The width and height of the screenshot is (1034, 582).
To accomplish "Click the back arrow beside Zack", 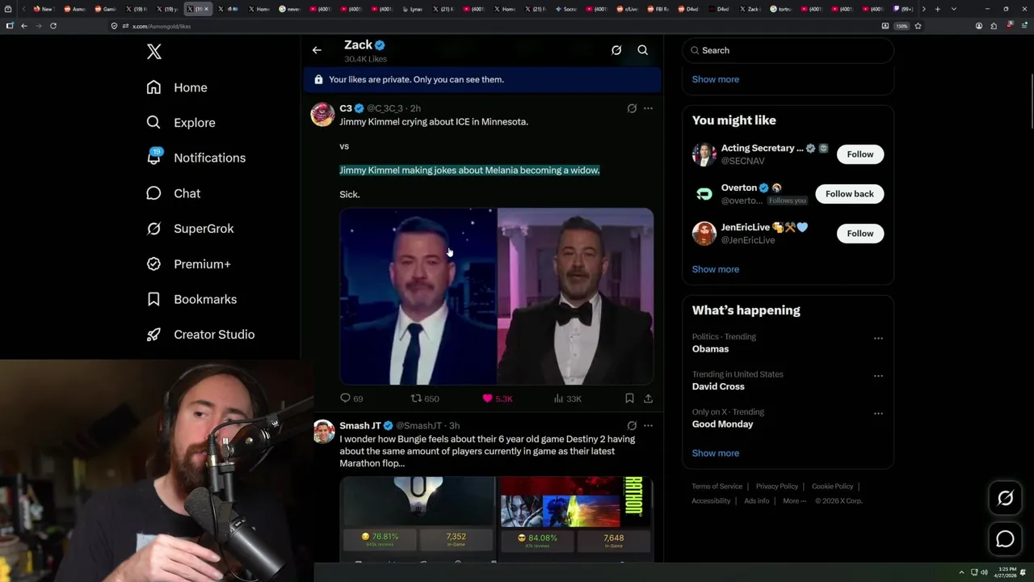I will (317, 50).
